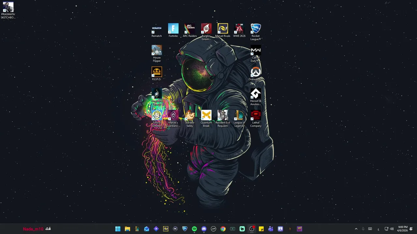
Task: Select the PRAGMATA SKETCHBOOK desktop file
Action: [x=8, y=10]
